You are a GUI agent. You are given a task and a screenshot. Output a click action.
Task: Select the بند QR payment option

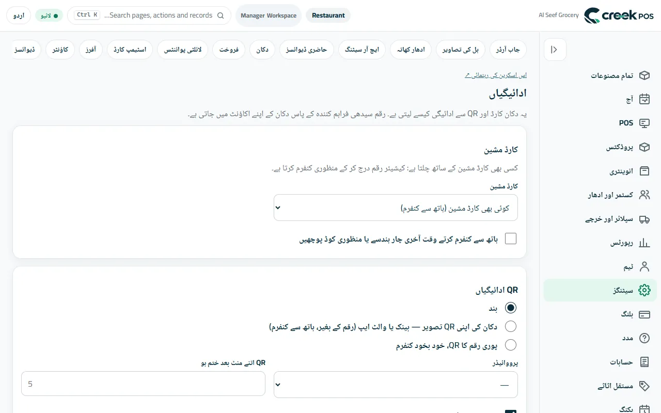click(x=511, y=308)
